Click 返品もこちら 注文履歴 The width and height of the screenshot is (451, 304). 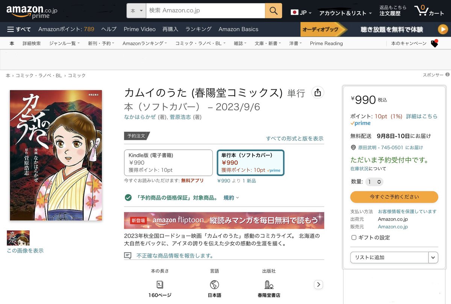tap(393, 11)
